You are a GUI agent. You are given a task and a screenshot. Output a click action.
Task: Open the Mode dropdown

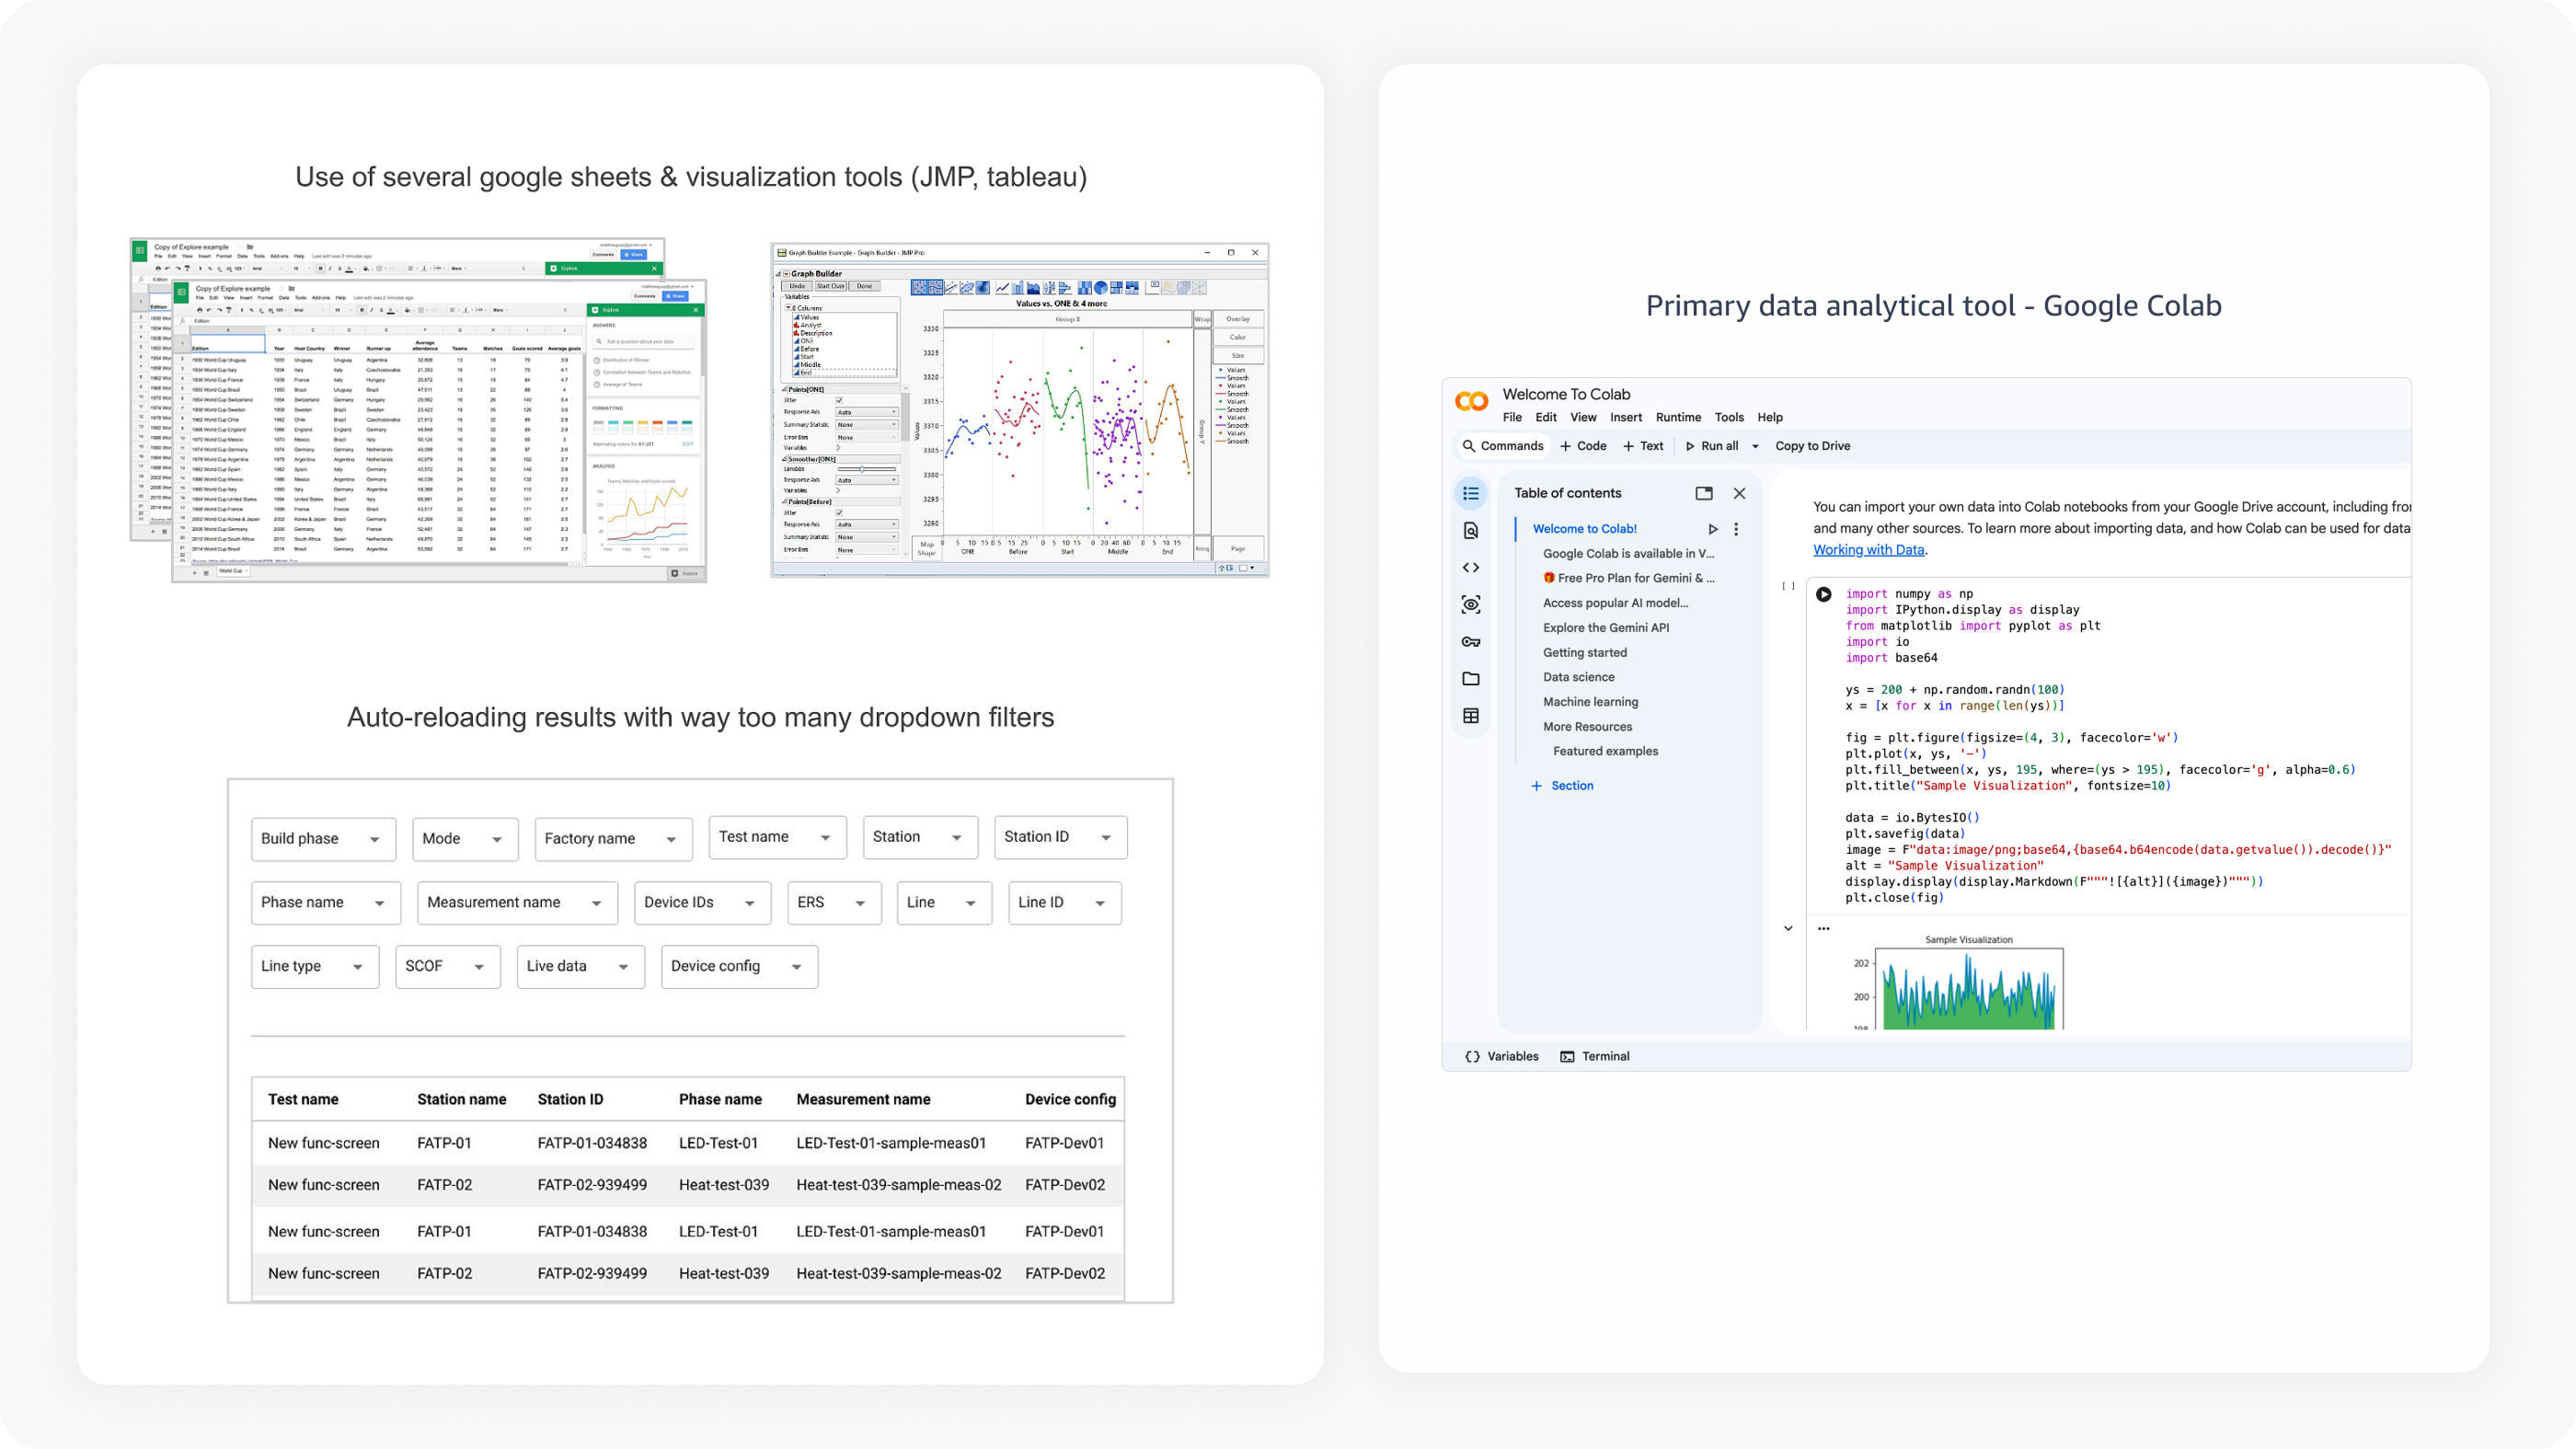(465, 839)
